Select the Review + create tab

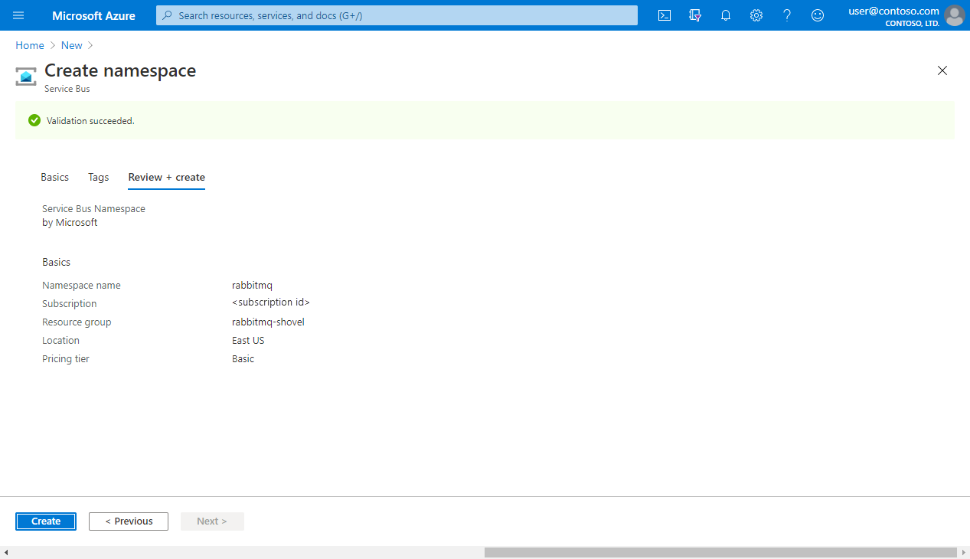[x=166, y=177]
